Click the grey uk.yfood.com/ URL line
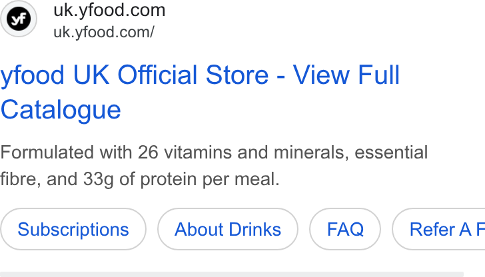The image size is (485, 277). (104, 32)
